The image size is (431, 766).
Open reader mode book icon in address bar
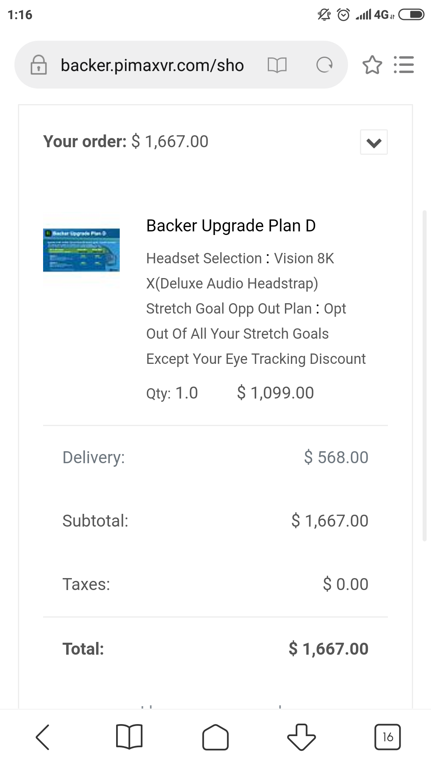point(277,65)
